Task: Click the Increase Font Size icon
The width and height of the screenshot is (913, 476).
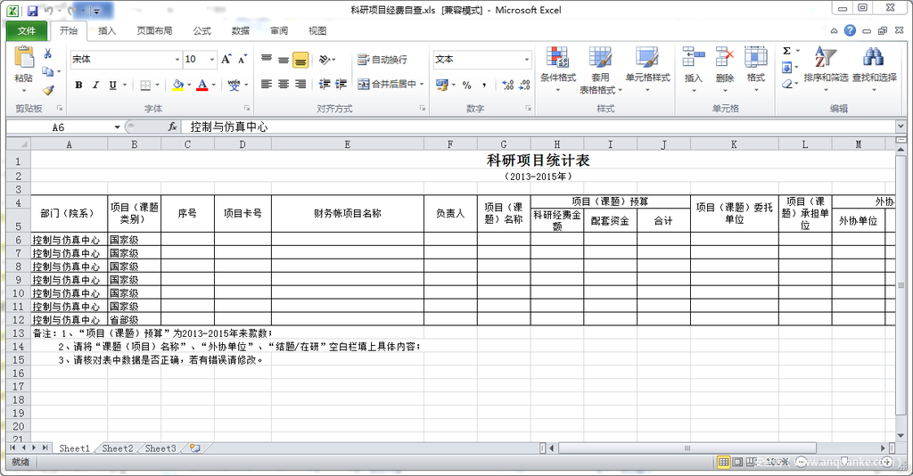Action: pos(226,59)
